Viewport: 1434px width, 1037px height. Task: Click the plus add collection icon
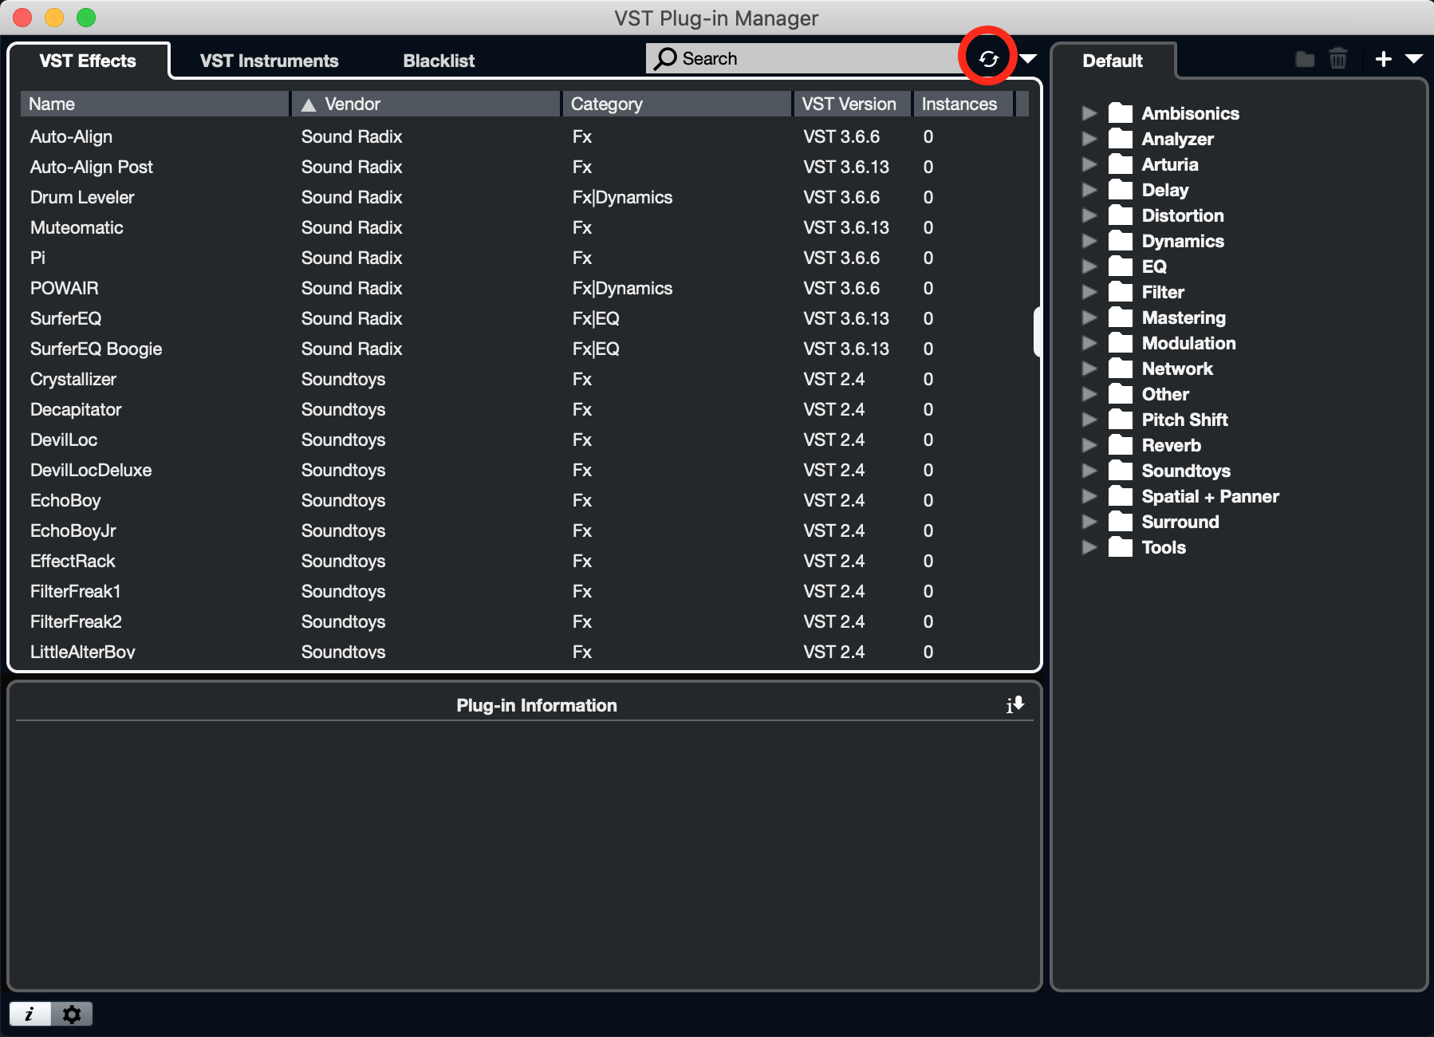click(x=1384, y=58)
